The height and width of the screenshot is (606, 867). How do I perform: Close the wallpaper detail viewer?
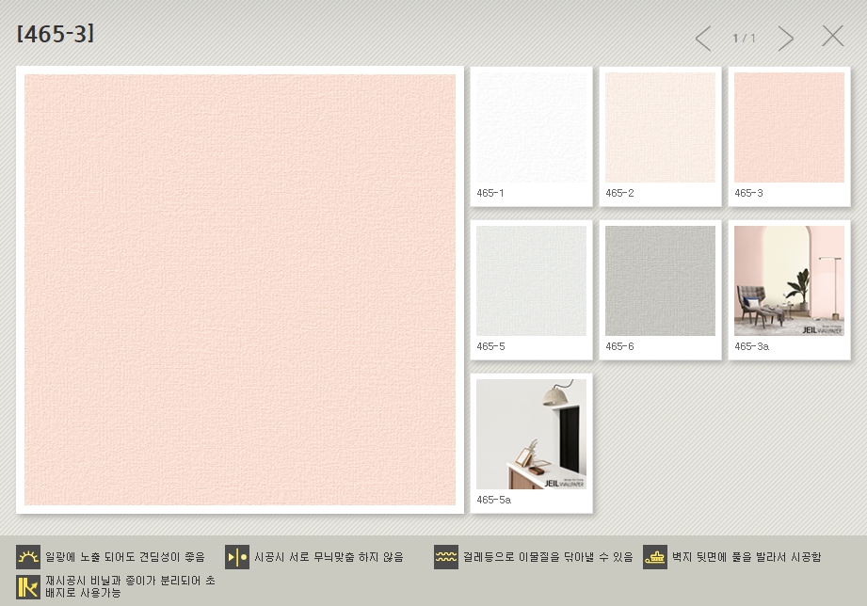tap(832, 37)
